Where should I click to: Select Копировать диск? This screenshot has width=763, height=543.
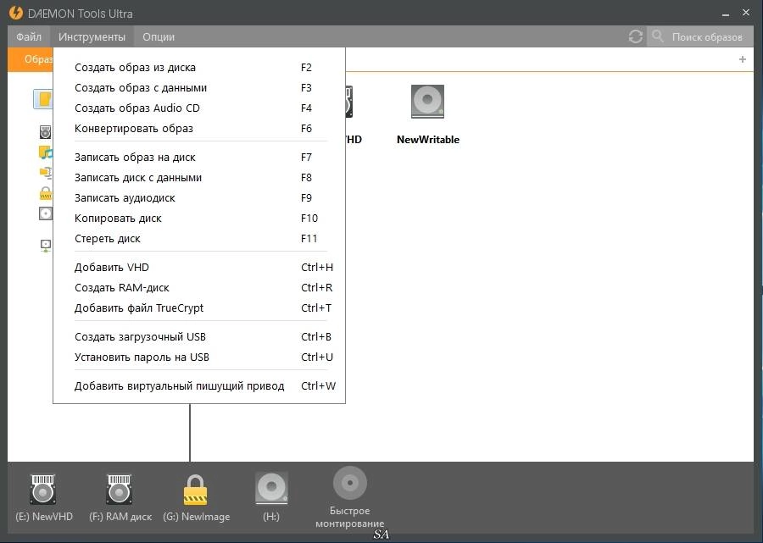(x=199, y=219)
